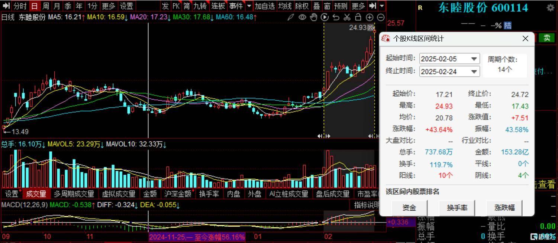Select the 换手率 indicator tab
Screen dimensions: 558x243
(x=209, y=194)
